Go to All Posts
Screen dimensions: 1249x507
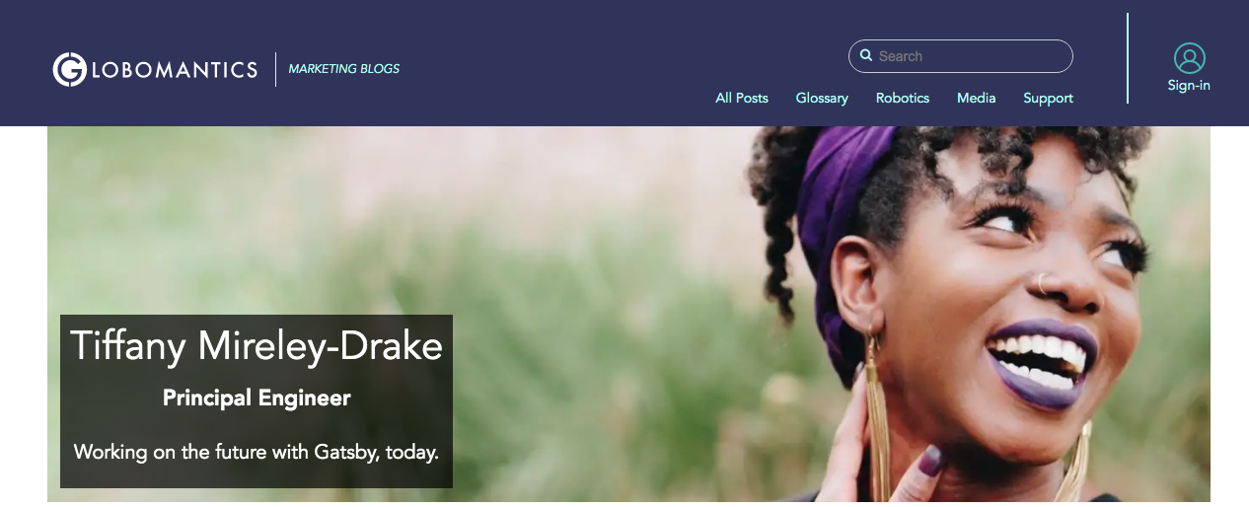pos(742,98)
